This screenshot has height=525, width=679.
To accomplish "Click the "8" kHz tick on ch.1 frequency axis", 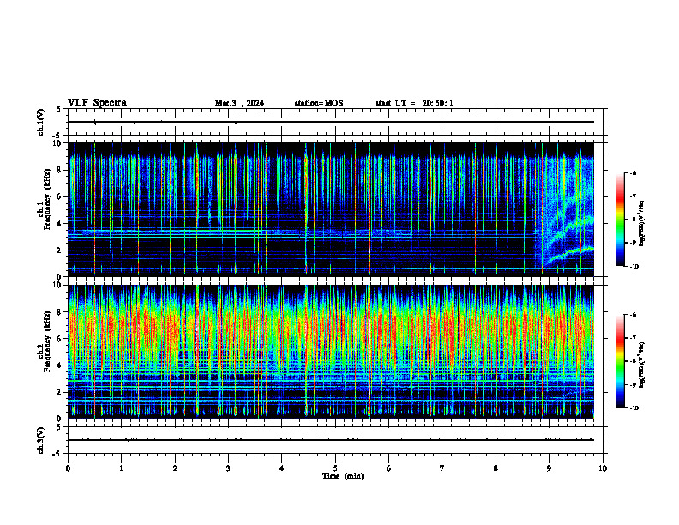I will coord(61,170).
